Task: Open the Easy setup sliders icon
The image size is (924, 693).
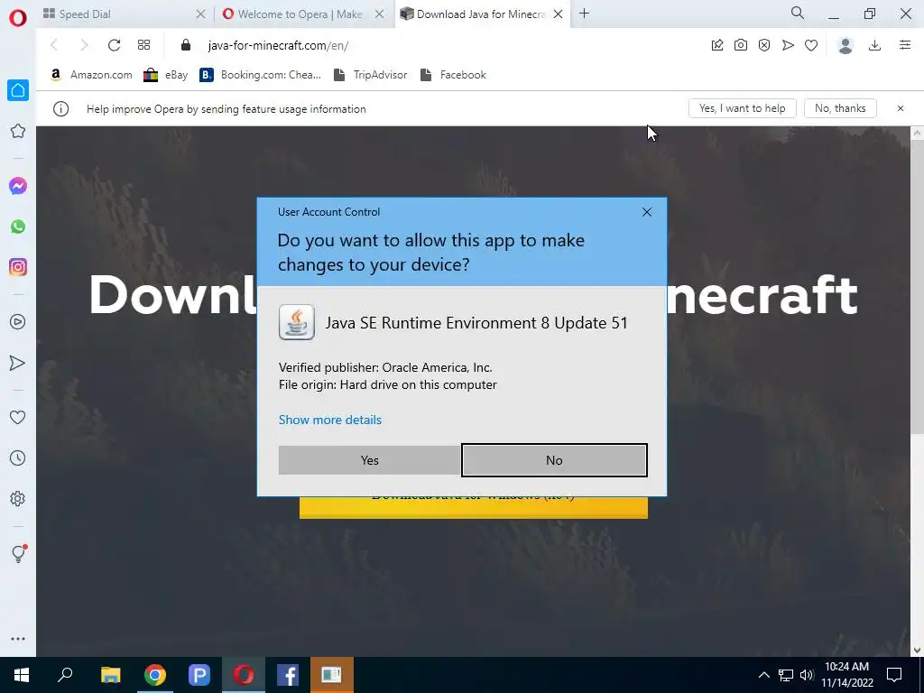Action: [x=905, y=45]
